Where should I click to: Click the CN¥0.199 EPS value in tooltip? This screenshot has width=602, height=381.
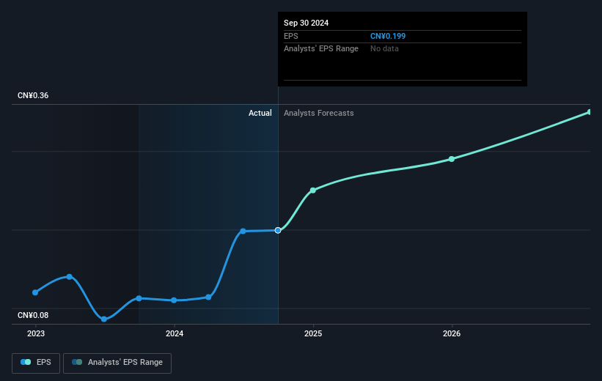pyautogui.click(x=388, y=36)
